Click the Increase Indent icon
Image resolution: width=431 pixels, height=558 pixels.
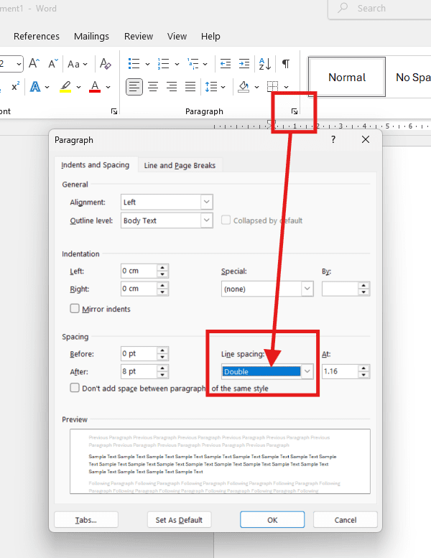(x=244, y=64)
